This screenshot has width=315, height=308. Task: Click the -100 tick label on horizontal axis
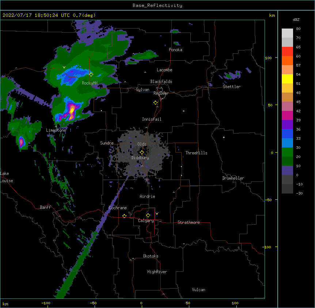(46, 303)
